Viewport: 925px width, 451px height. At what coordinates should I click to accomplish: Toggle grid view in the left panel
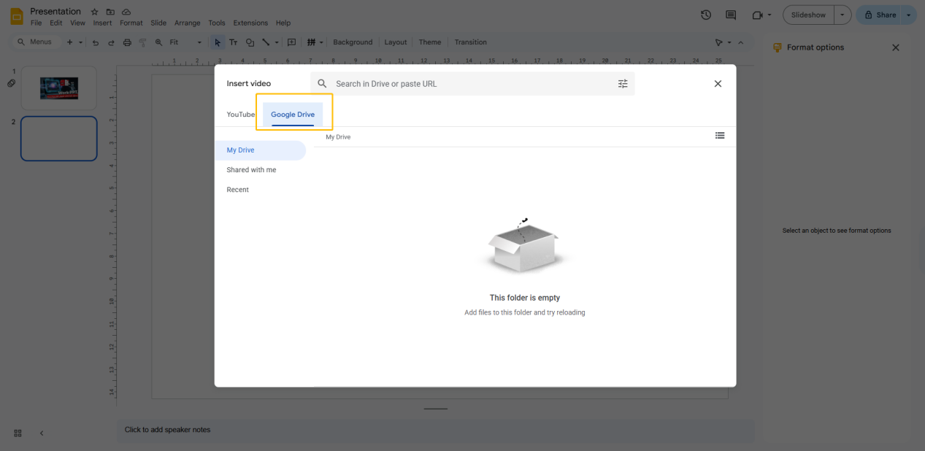click(18, 433)
